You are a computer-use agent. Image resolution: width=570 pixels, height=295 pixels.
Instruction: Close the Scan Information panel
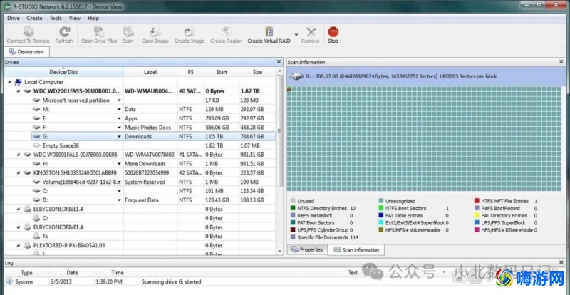561,62
